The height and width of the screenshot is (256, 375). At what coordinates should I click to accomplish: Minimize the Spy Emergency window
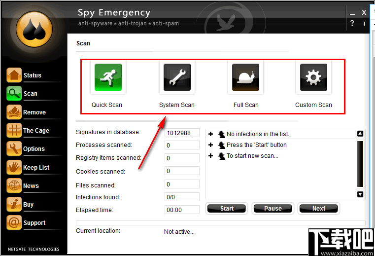pyautogui.click(x=352, y=13)
